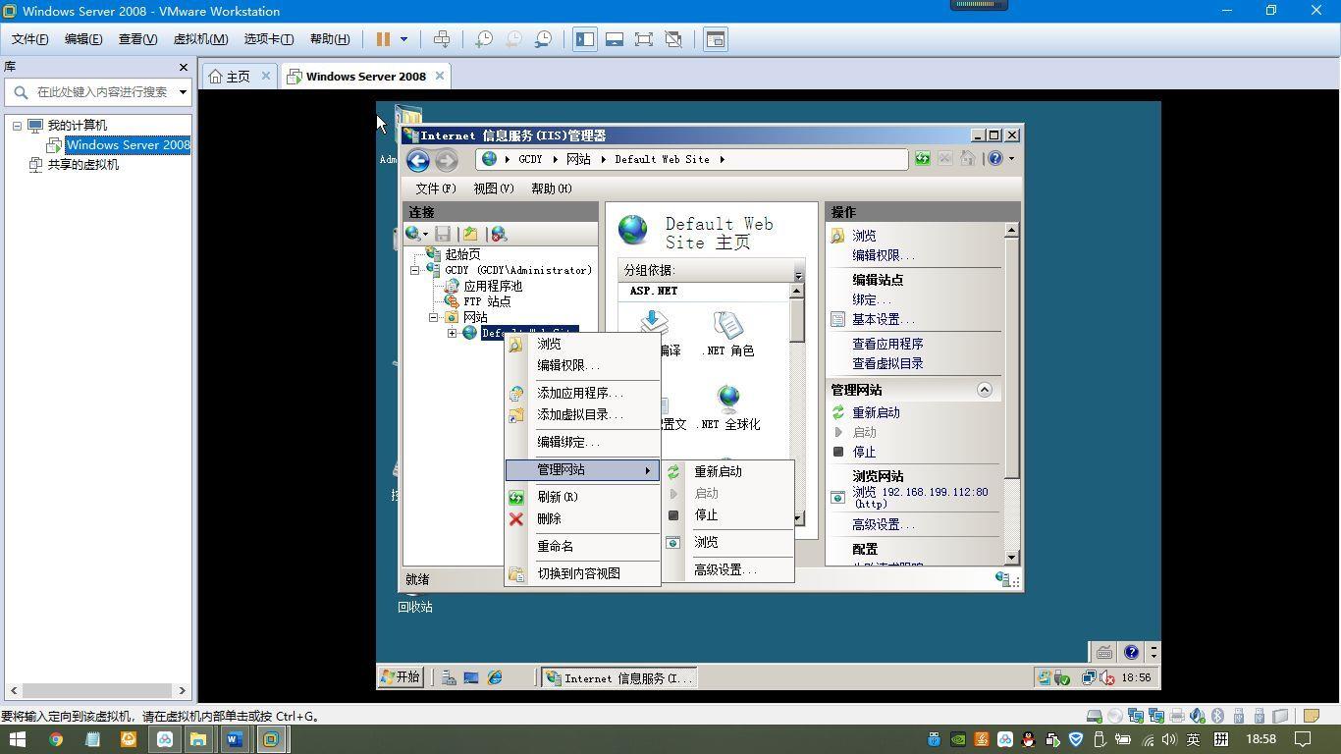Click delete connection icon in connections toolbar
This screenshot has width=1341, height=754.
coord(499,234)
